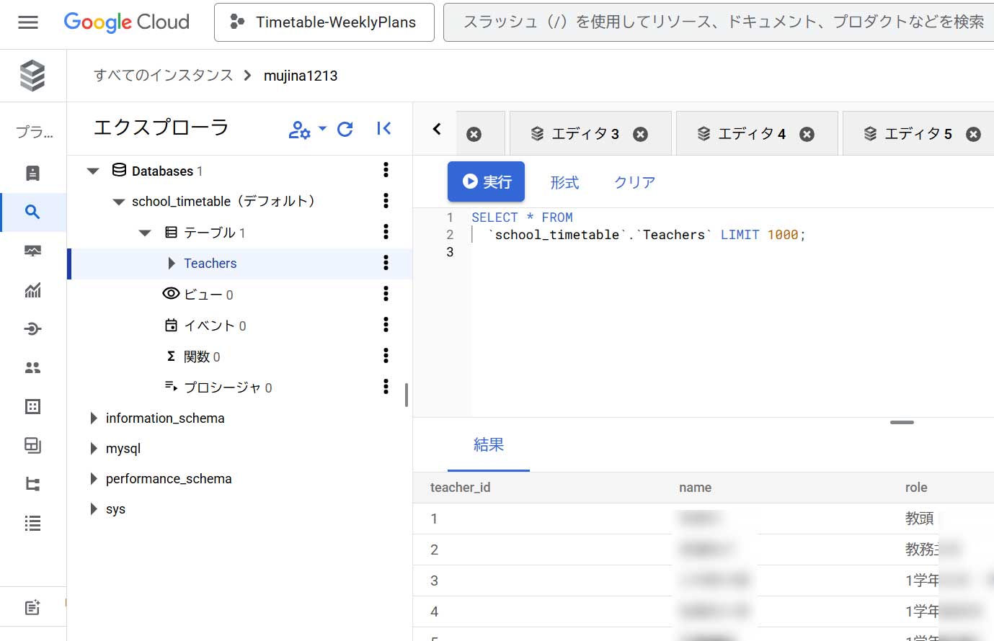Close the エディタ 4 tab
Image resolution: width=994 pixels, height=641 pixels.
[x=807, y=134]
